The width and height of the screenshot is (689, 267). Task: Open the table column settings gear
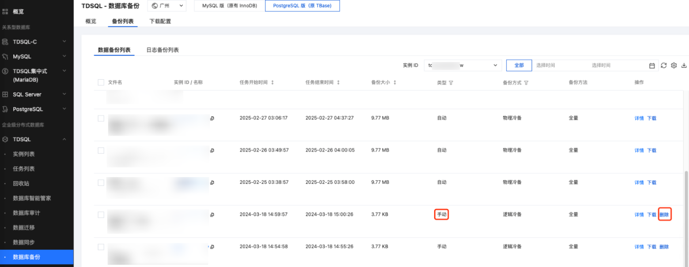point(674,66)
